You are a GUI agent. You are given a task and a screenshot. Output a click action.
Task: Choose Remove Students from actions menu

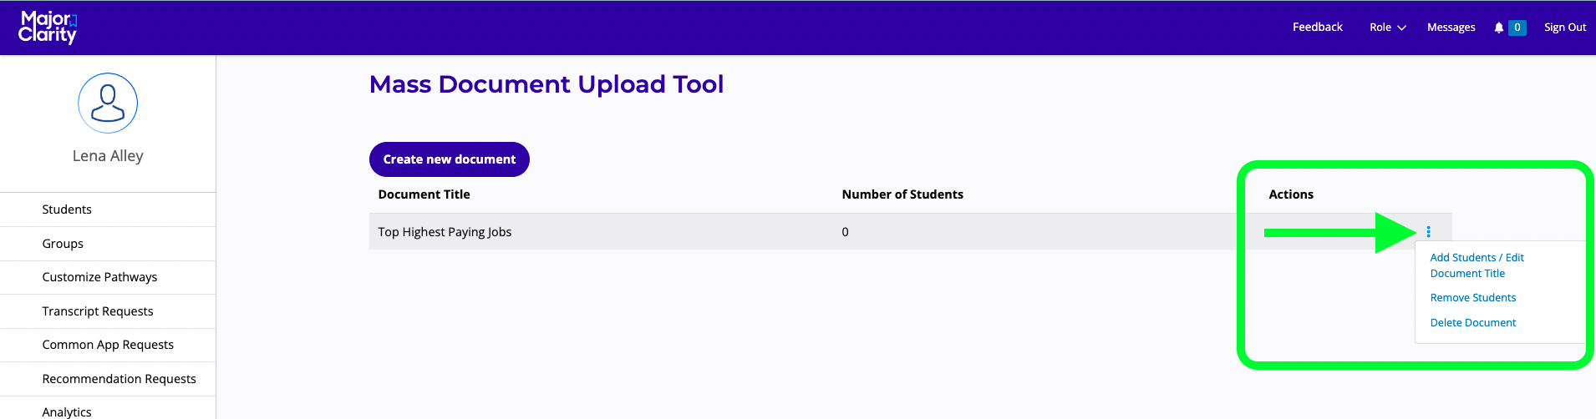pyautogui.click(x=1472, y=298)
